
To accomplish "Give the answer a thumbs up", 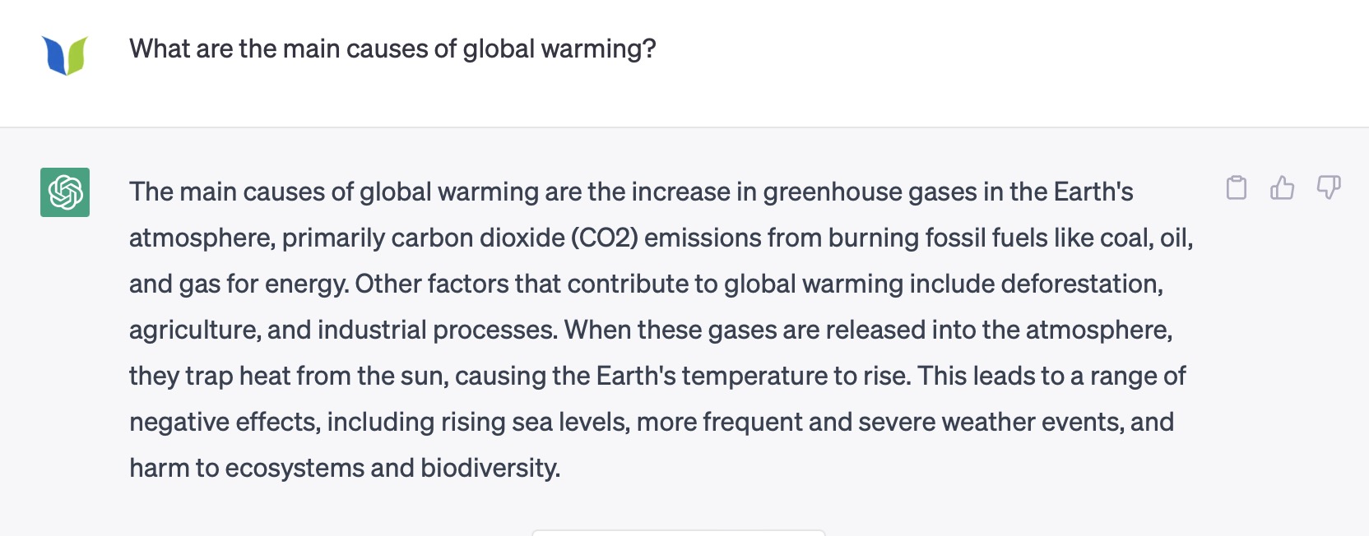I will coord(1282,188).
